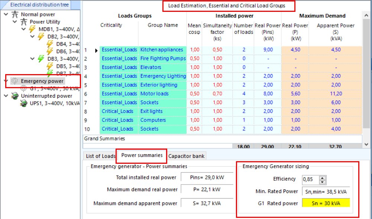Increase the Efficiency value with up arrow
The height and width of the screenshot is (219, 372).
point(322,177)
